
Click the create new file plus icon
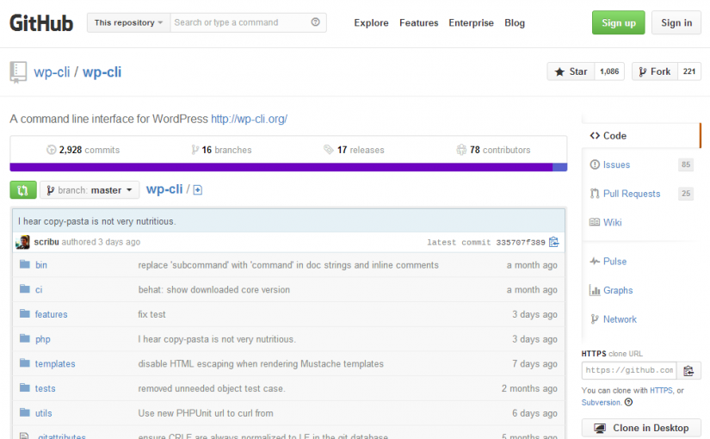[198, 190]
